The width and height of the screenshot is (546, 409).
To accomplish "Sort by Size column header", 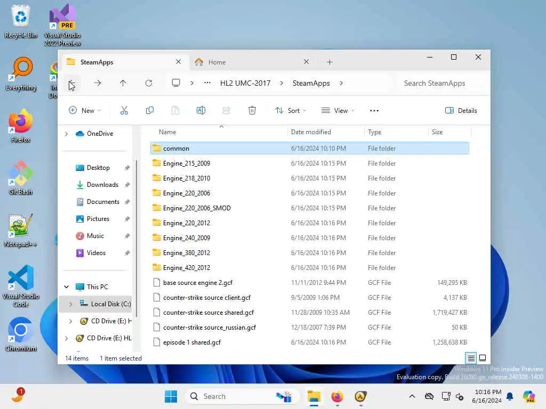I will (x=449, y=132).
